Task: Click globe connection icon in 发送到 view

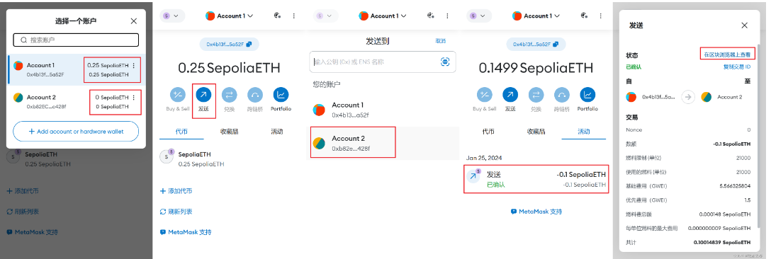Action: click(x=431, y=16)
